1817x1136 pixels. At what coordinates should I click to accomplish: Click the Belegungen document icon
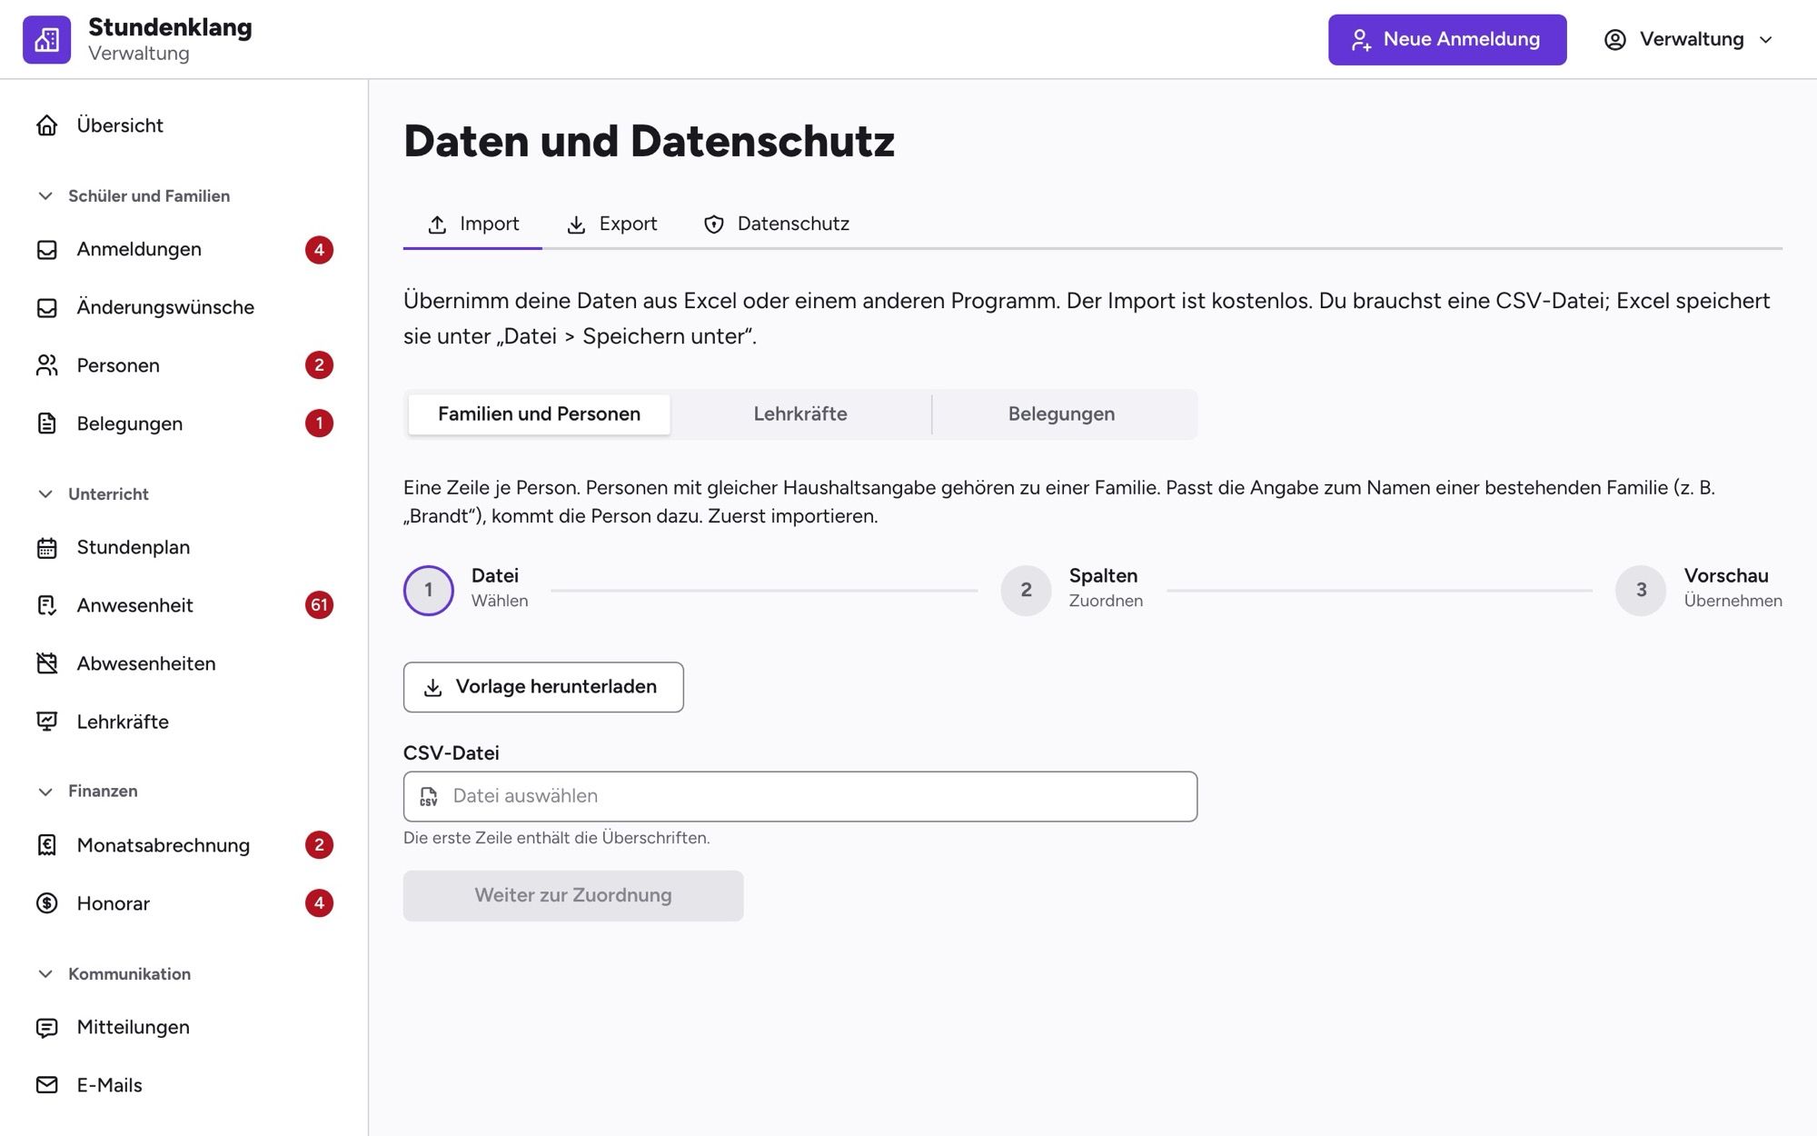[x=46, y=424]
